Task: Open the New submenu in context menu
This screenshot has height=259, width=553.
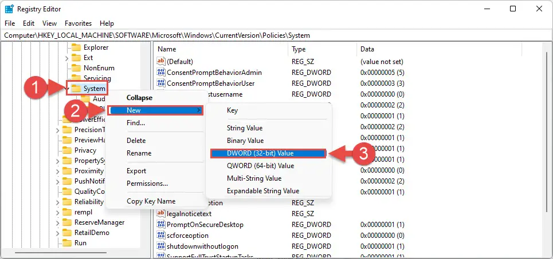Action: (x=155, y=110)
